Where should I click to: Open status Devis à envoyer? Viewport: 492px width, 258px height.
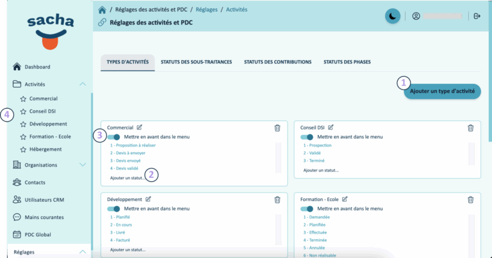(x=127, y=153)
